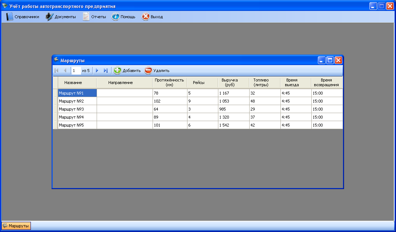The image size is (396, 232).
Task: Click the red Выход exit icon
Action: tap(146, 17)
